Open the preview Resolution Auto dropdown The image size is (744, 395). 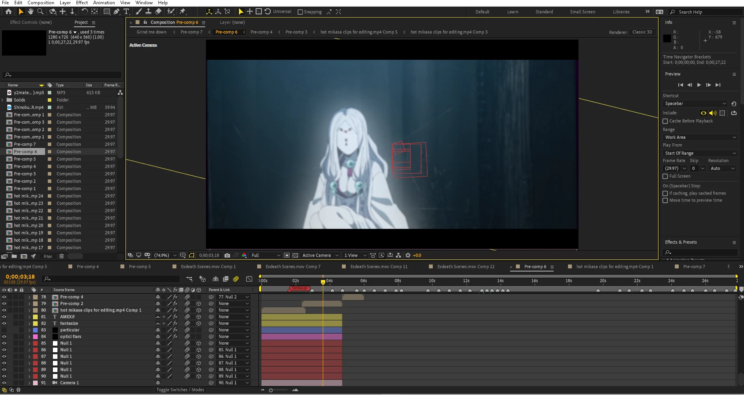pos(722,169)
